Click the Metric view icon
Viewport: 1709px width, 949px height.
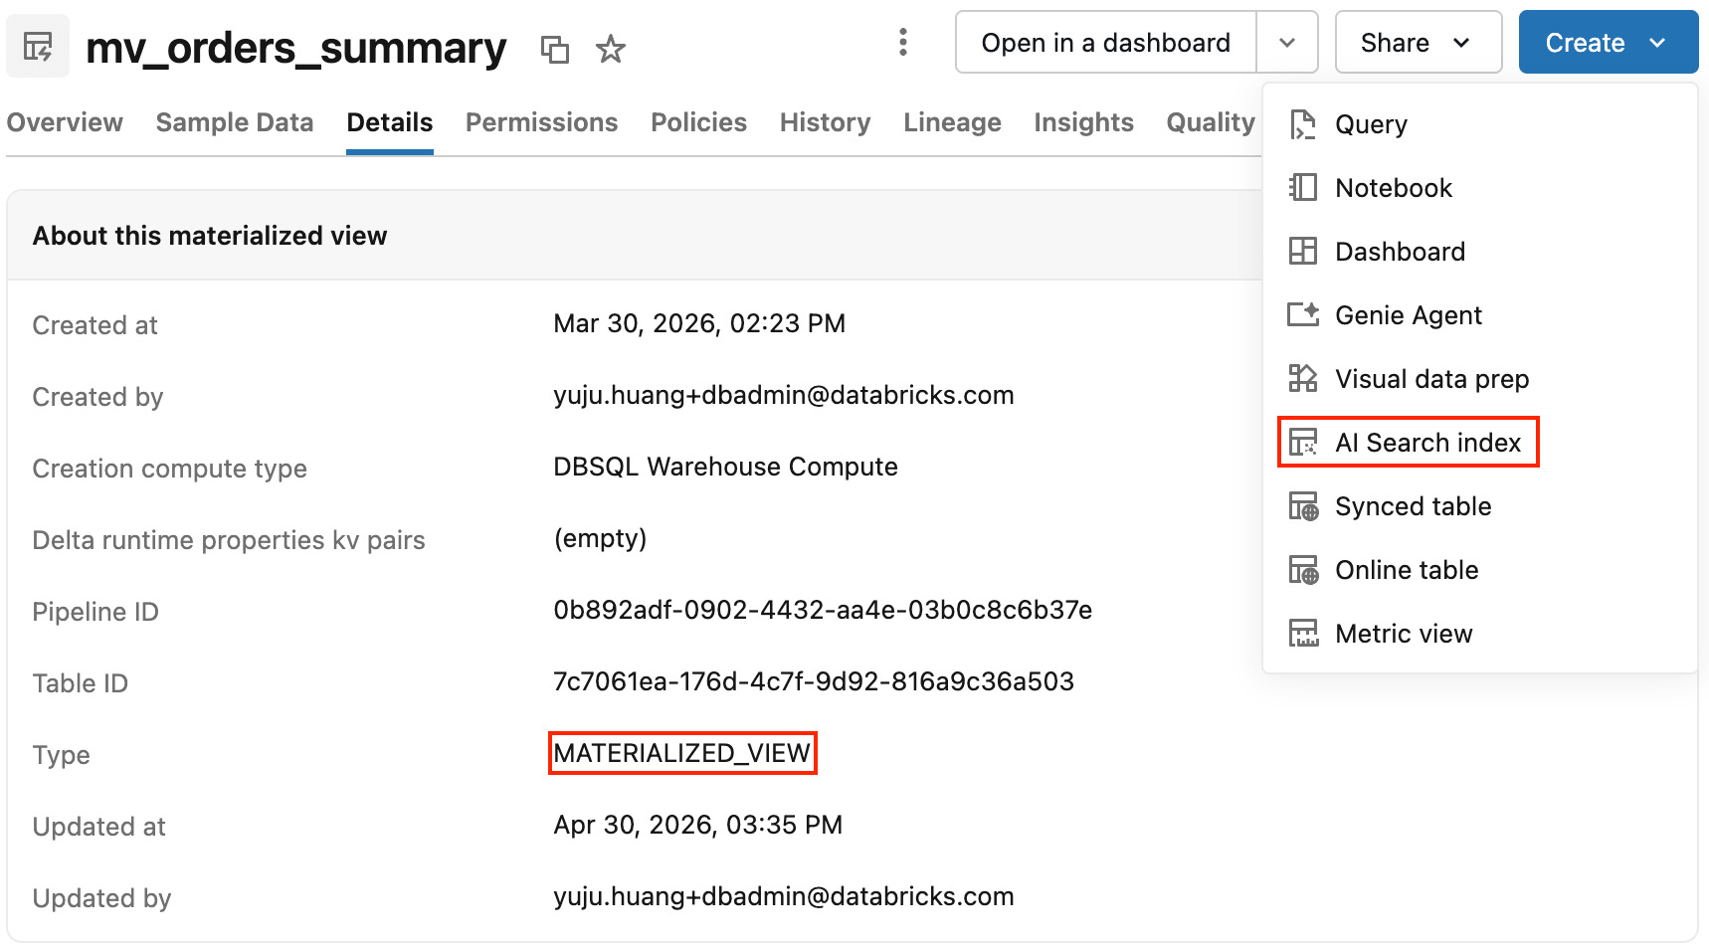[x=1303, y=634]
